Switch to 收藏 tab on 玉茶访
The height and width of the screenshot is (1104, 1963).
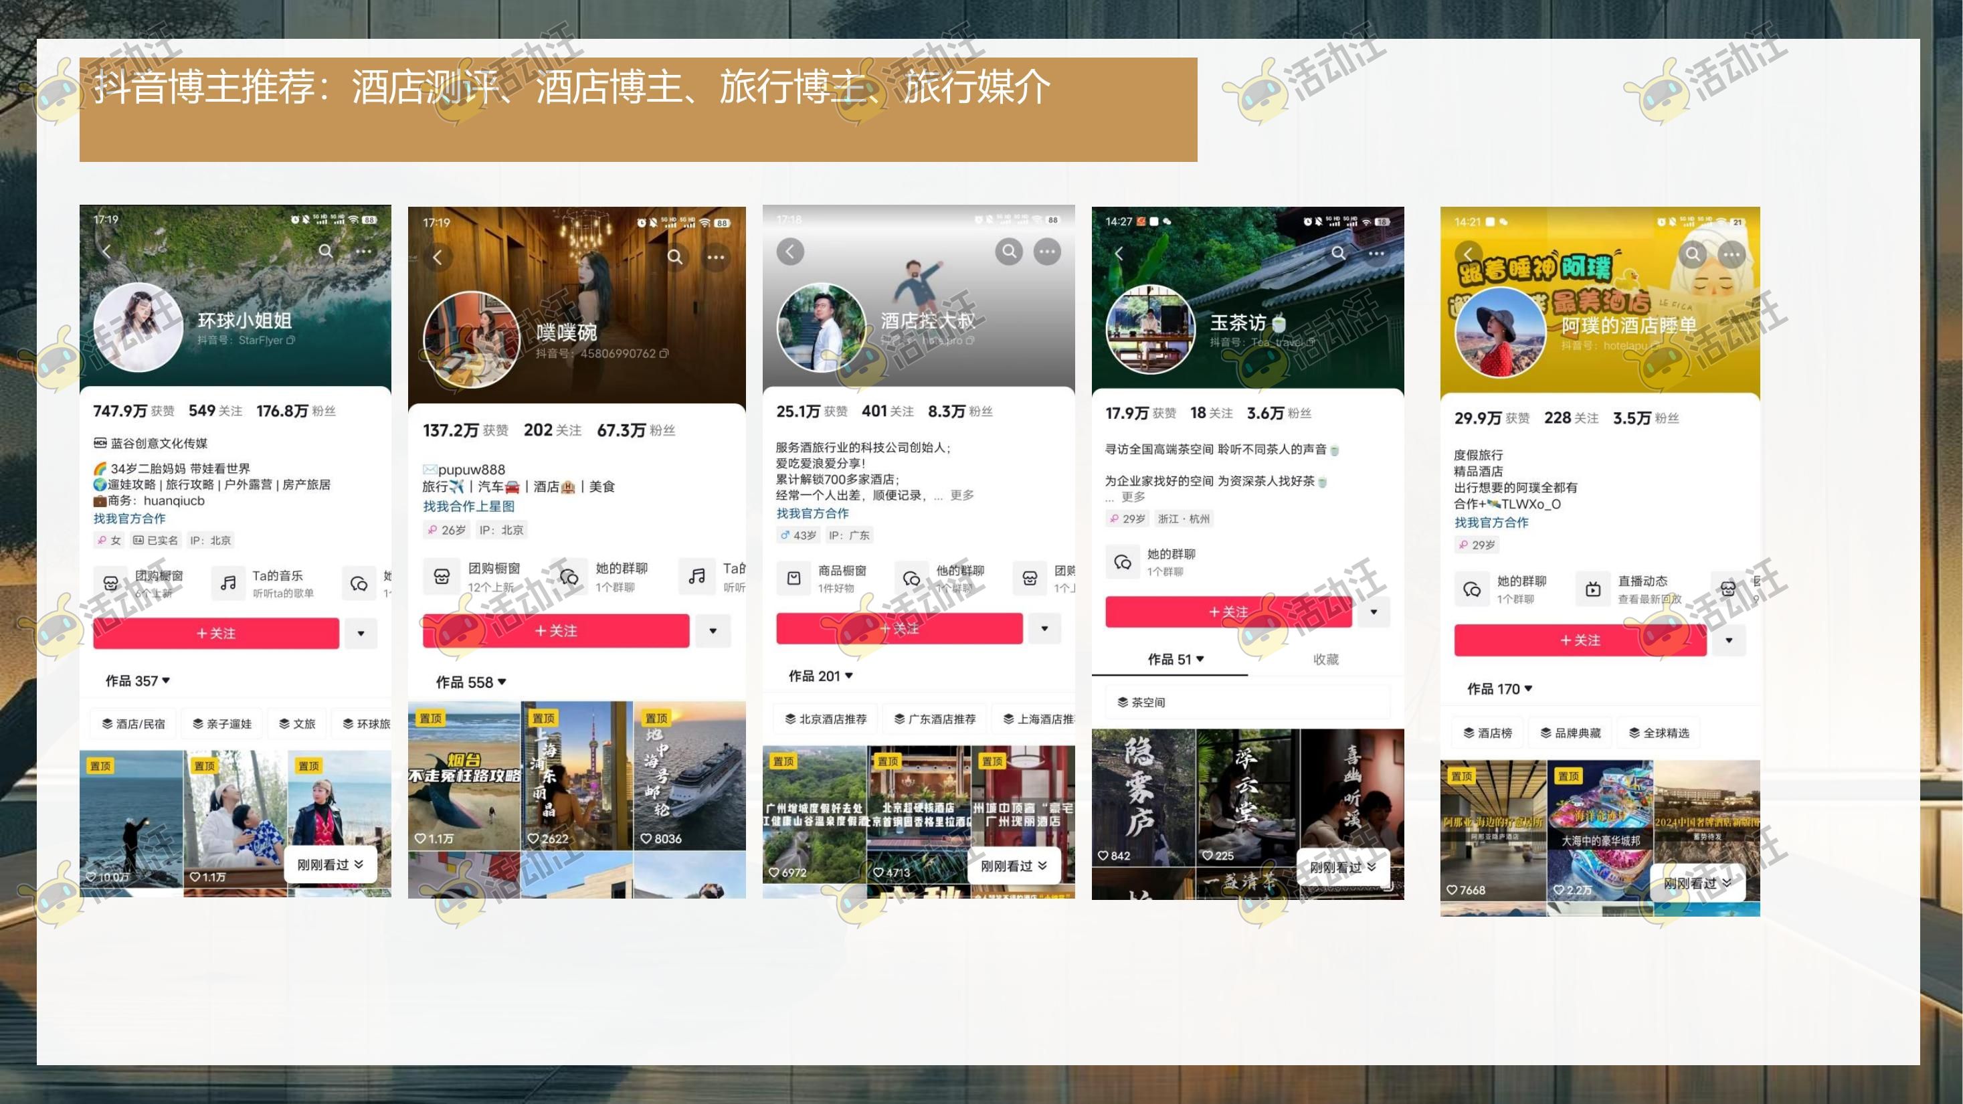pos(1326,659)
